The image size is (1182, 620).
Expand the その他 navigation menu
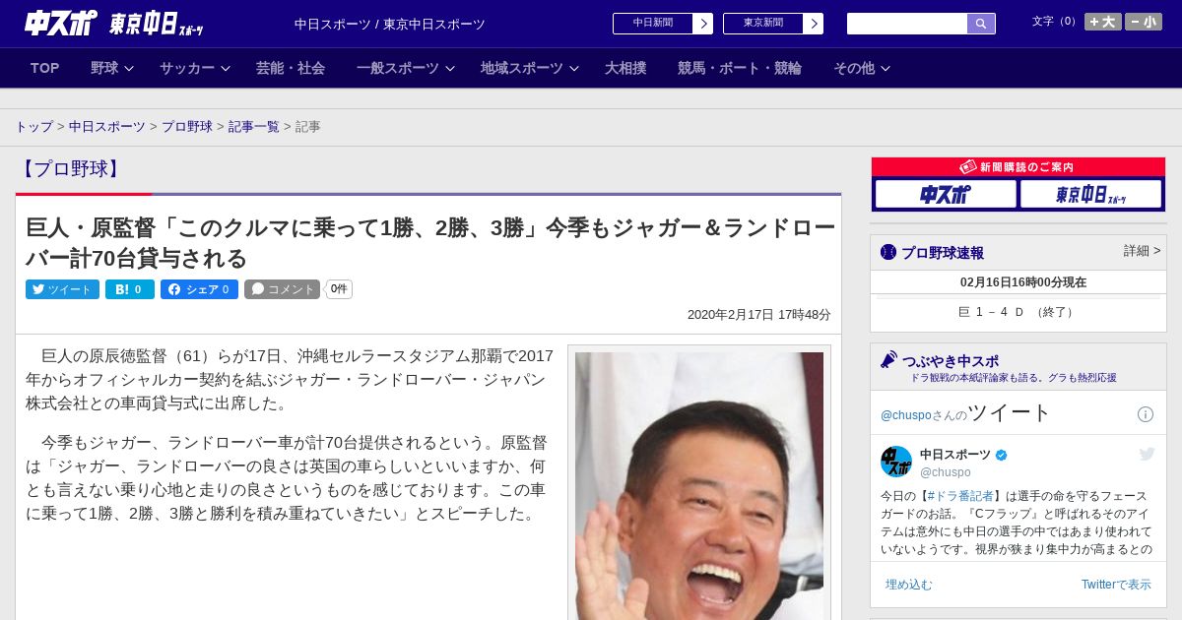862,68
